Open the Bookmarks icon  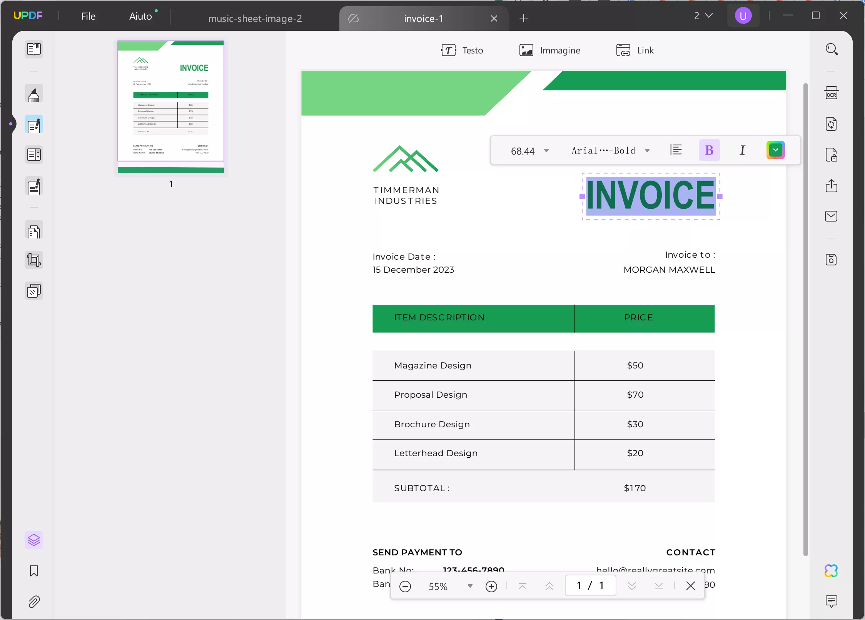point(34,571)
